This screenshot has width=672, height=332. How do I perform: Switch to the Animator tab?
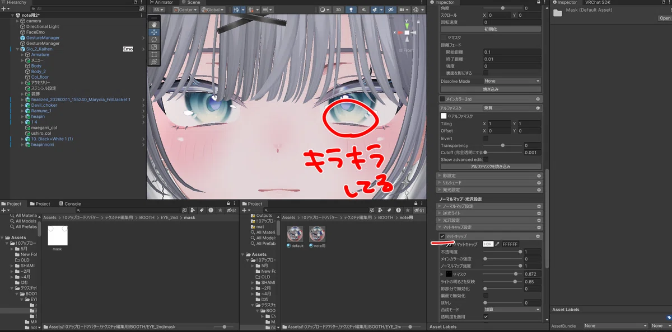161,2
